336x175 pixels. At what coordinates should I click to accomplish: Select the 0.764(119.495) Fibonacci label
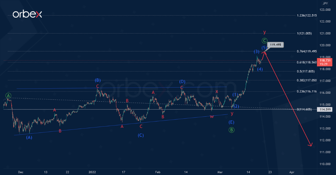pyautogui.click(x=307, y=51)
